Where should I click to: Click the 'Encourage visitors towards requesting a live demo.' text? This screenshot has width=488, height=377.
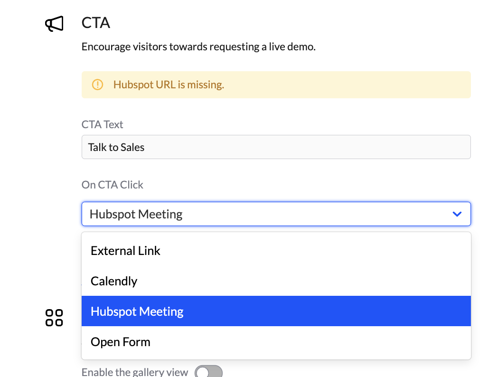click(x=198, y=47)
